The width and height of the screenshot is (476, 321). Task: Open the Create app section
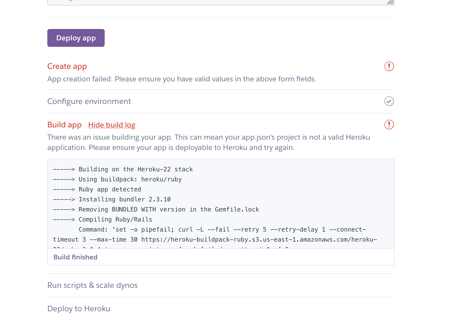(x=67, y=66)
